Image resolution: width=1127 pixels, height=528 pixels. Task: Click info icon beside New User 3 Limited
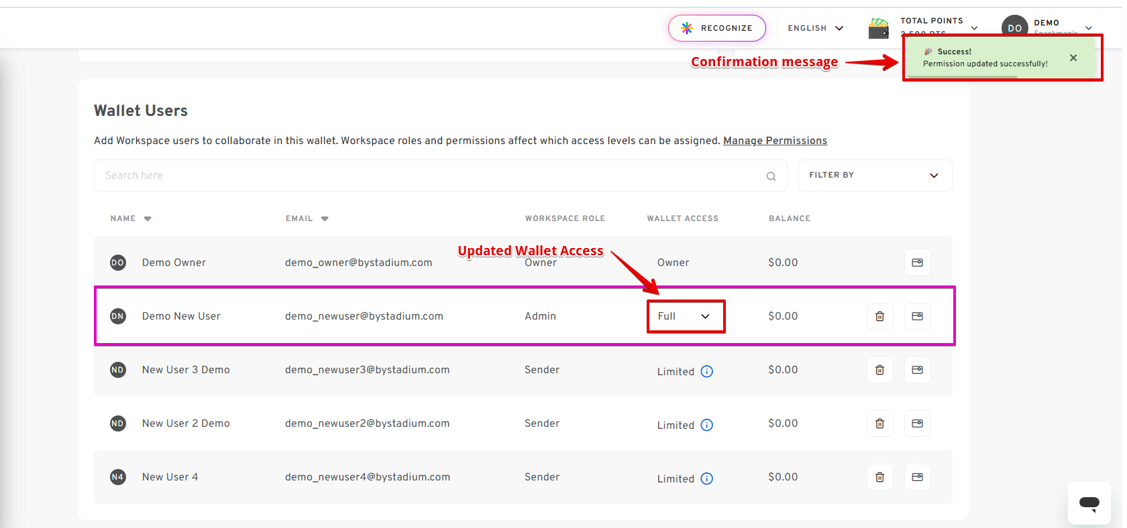pos(707,371)
